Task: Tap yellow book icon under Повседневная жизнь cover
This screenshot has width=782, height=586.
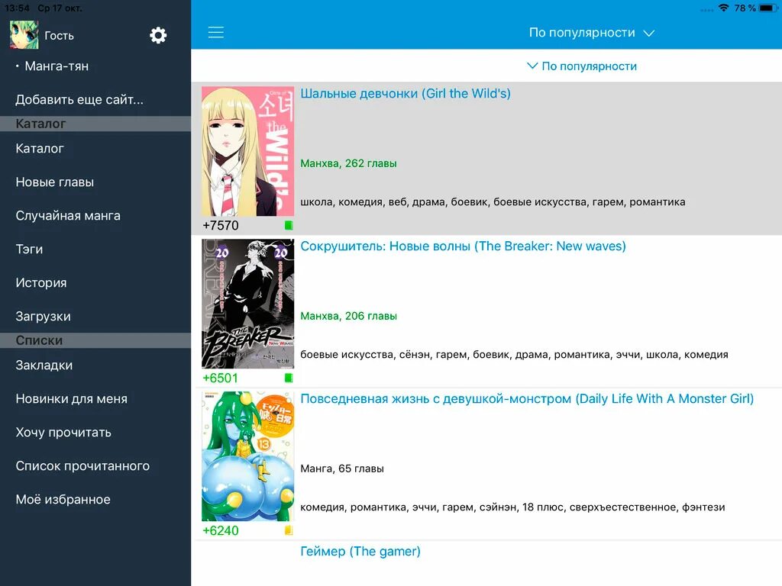Action: tap(288, 530)
